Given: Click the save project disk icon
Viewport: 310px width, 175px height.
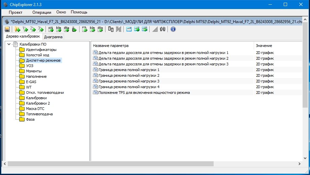Looking at the screenshot, I should (7, 29).
